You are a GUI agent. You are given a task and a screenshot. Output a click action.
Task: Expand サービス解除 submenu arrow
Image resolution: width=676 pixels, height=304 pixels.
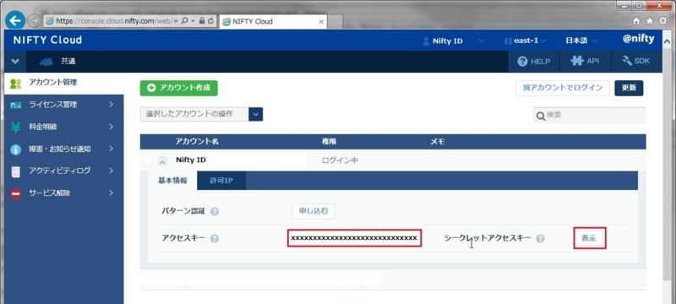pos(111,193)
